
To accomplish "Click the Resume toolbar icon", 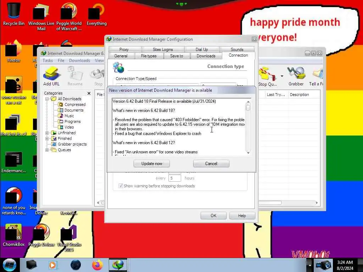I will 75,76.
